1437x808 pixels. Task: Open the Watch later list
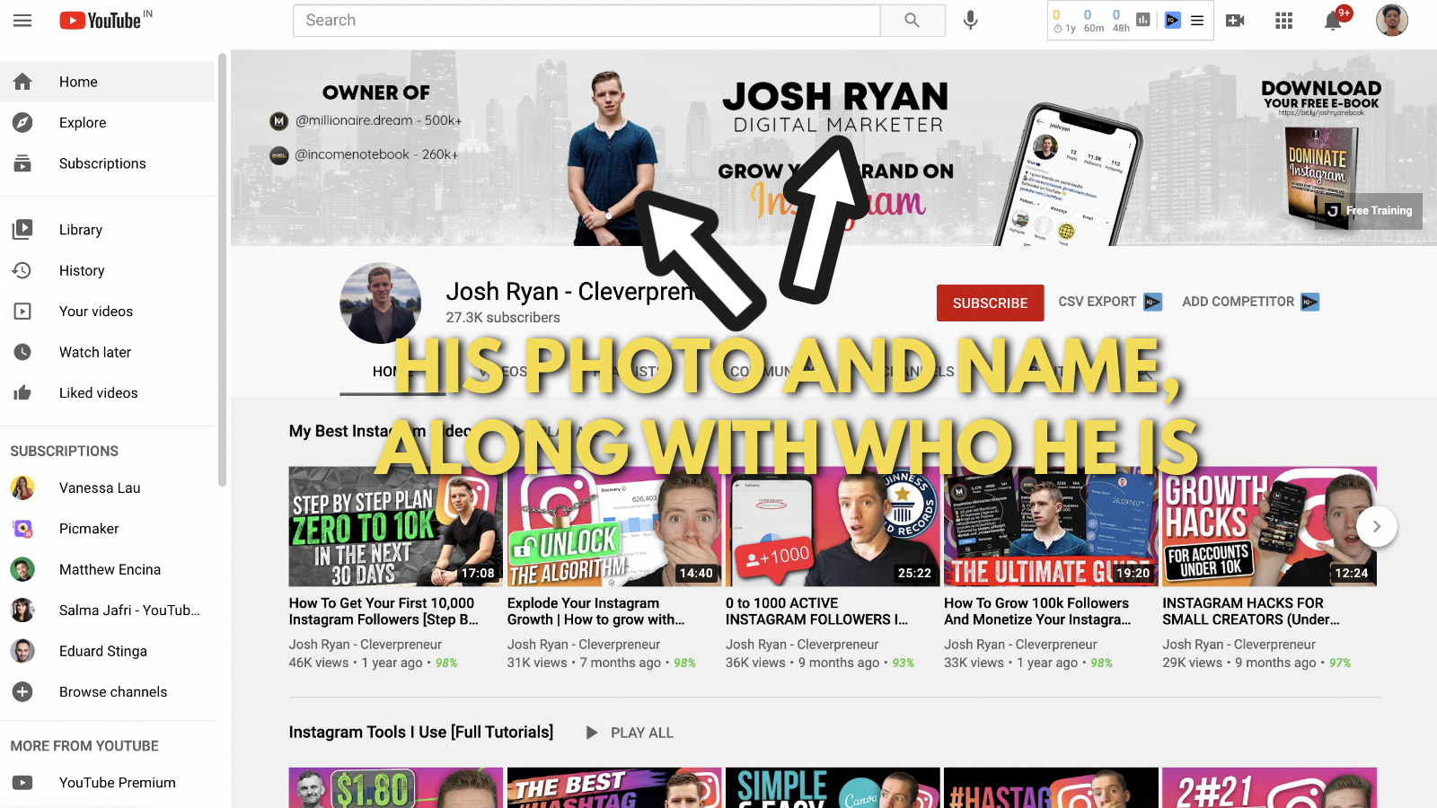click(108, 352)
